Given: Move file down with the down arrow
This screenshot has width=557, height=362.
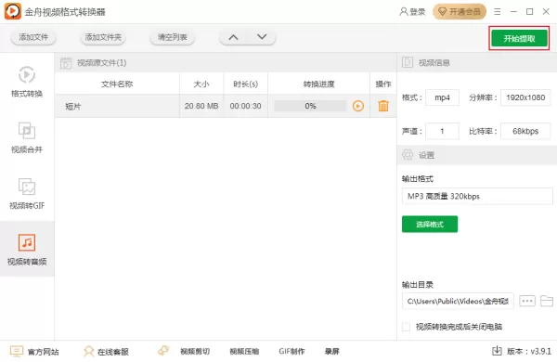Looking at the screenshot, I should tap(262, 37).
